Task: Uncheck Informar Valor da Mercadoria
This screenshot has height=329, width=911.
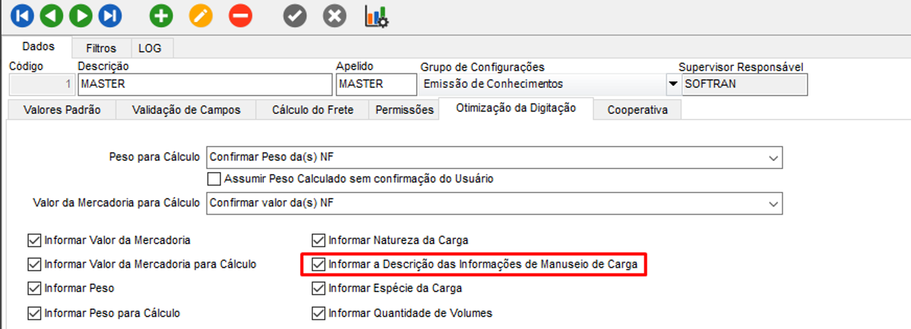Action: (33, 240)
